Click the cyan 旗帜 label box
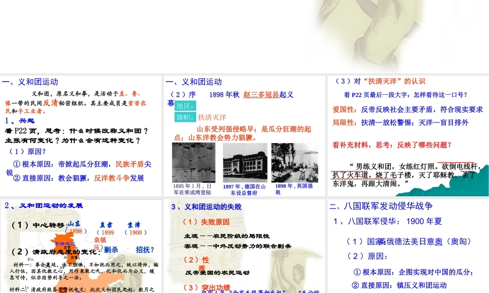The width and height of the screenshot is (489, 293). [185, 117]
